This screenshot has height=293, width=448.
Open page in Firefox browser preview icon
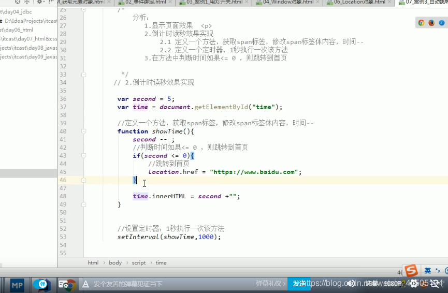pos(431,23)
